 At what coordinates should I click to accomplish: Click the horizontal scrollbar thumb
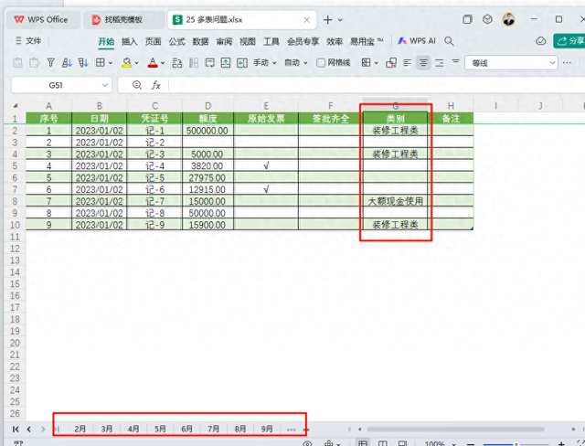455,430
